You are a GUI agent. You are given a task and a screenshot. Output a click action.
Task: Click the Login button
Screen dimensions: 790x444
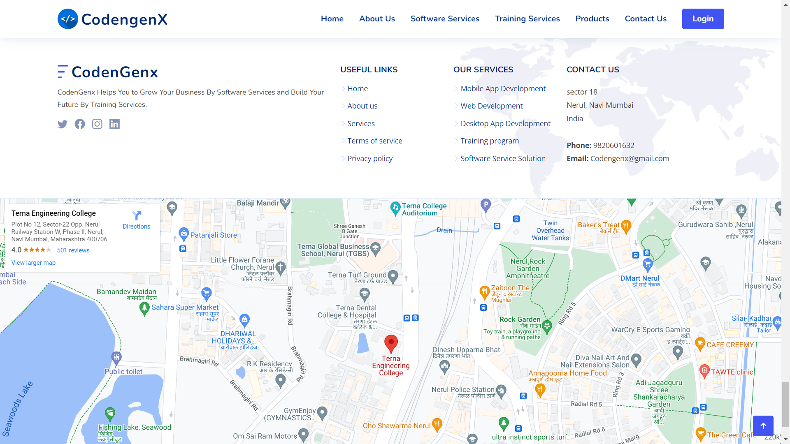(703, 19)
